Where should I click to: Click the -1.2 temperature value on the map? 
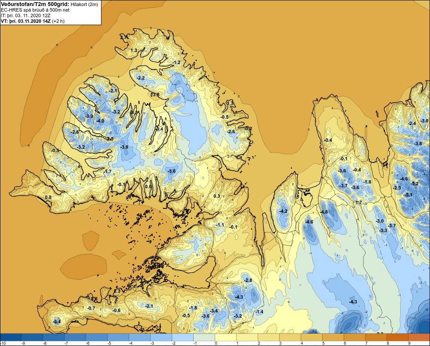177,62
